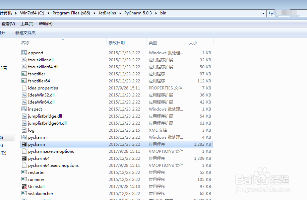Click the vistalauncher application icon
307x200 pixels.
(x=24, y=194)
